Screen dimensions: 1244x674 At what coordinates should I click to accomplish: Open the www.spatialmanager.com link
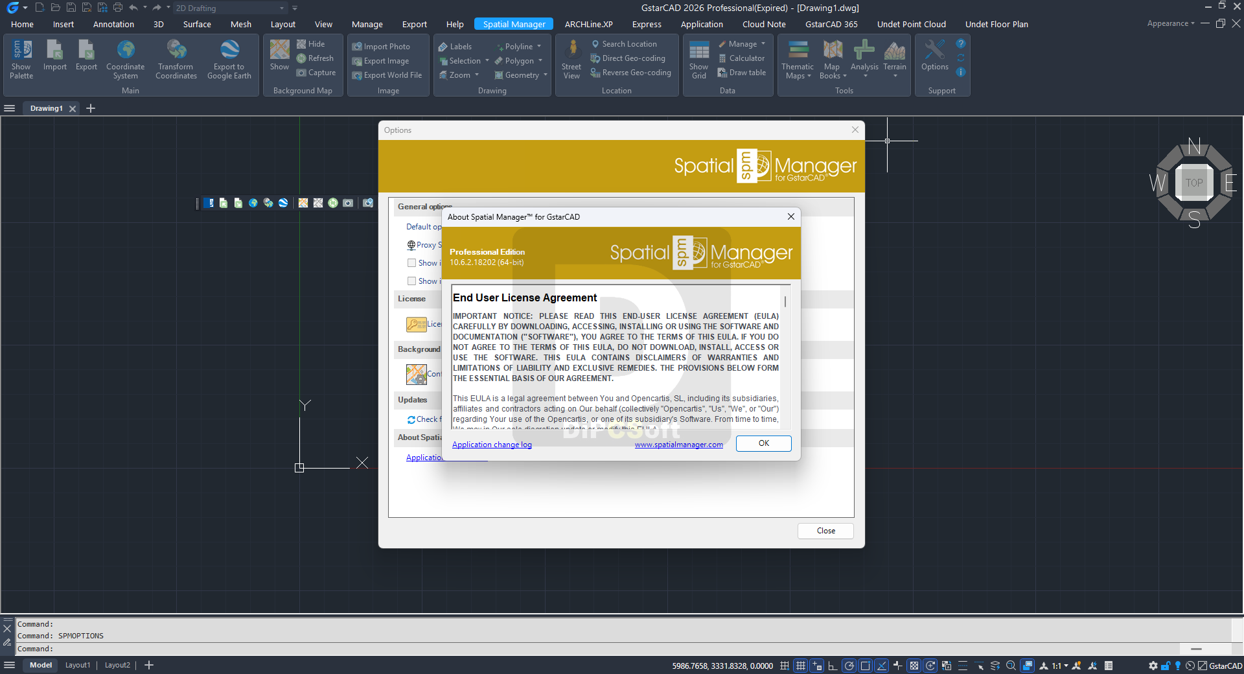678,445
